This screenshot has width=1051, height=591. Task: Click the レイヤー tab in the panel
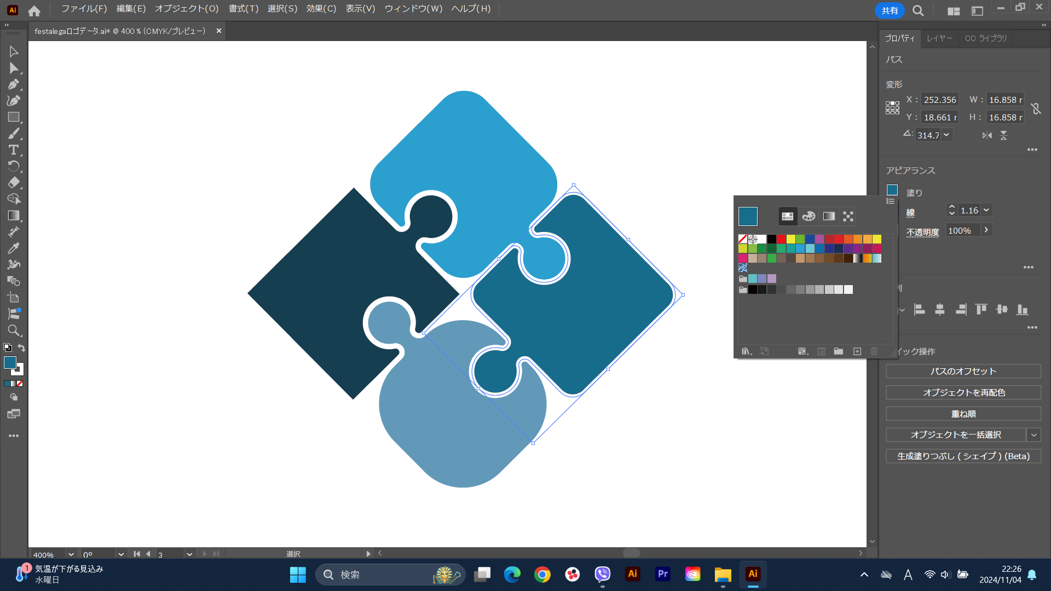(940, 38)
